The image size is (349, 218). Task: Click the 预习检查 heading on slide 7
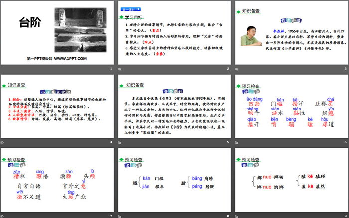click(16, 160)
